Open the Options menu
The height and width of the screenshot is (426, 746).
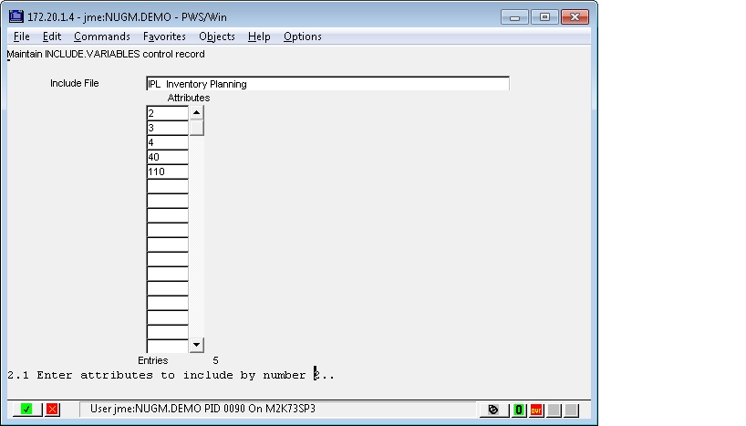click(x=303, y=36)
